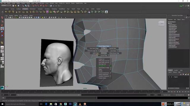
Task: Open the Polygons menu set dropdown
Action: click(x=6, y=6)
